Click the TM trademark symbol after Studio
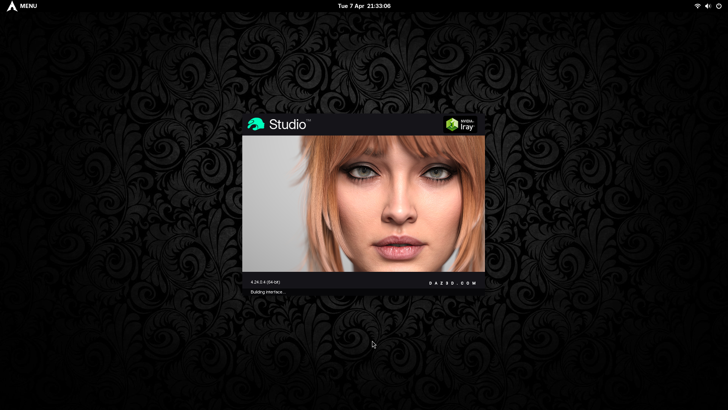 pos(308,120)
